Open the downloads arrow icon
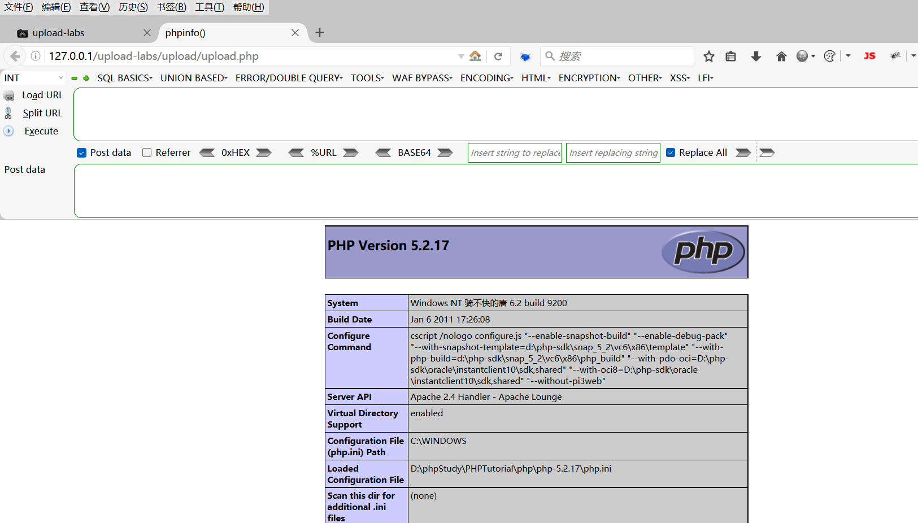Viewport: 918px width, 523px height. (x=756, y=56)
